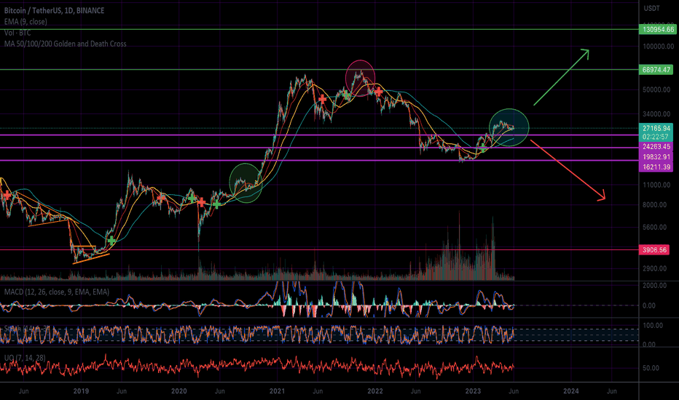Click the 50.00 value on UO scale
679x400 pixels.
click(x=651, y=369)
